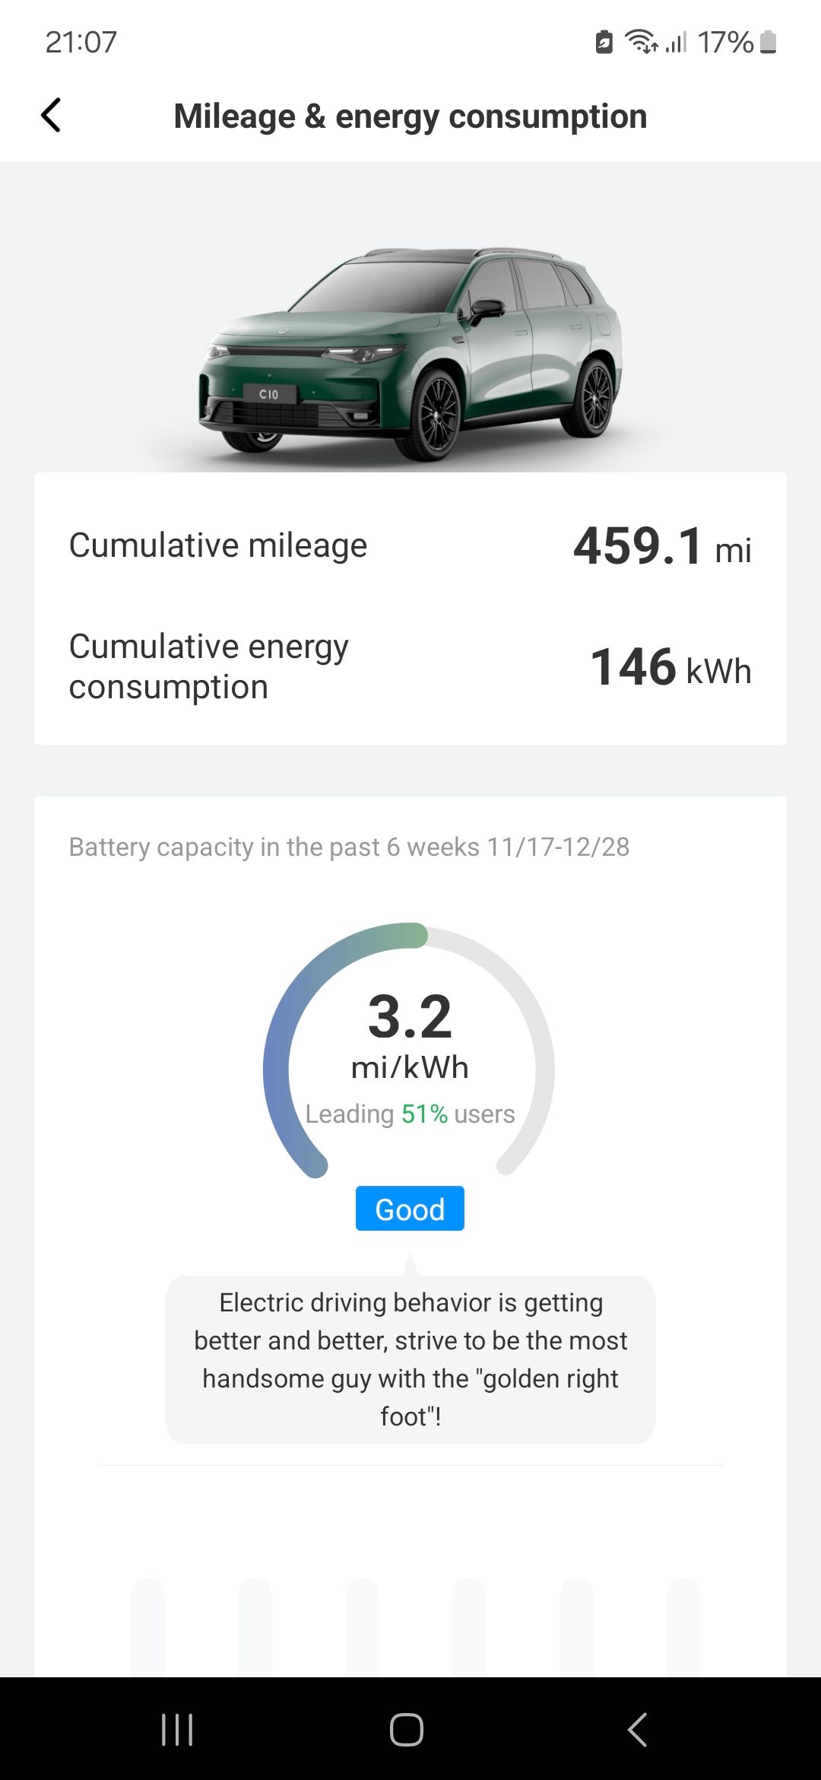The width and height of the screenshot is (821, 1780).
Task: Tap the Cumulative mileage label
Action: point(218,545)
